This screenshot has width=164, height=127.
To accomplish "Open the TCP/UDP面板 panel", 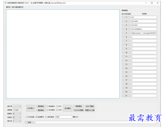I will point(79,110).
